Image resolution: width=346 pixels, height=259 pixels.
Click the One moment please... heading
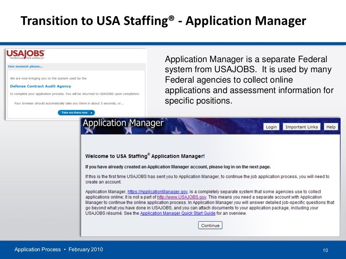[x=25, y=66]
